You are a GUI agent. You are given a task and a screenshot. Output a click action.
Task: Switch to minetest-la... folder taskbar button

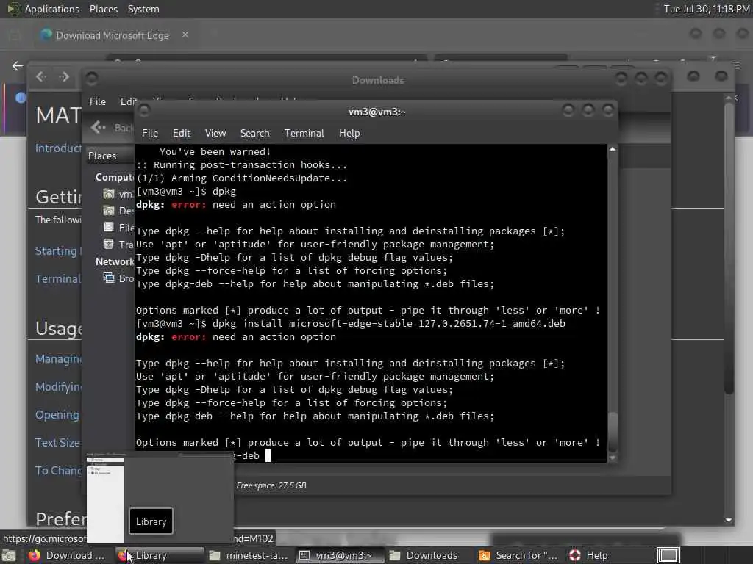point(249,555)
